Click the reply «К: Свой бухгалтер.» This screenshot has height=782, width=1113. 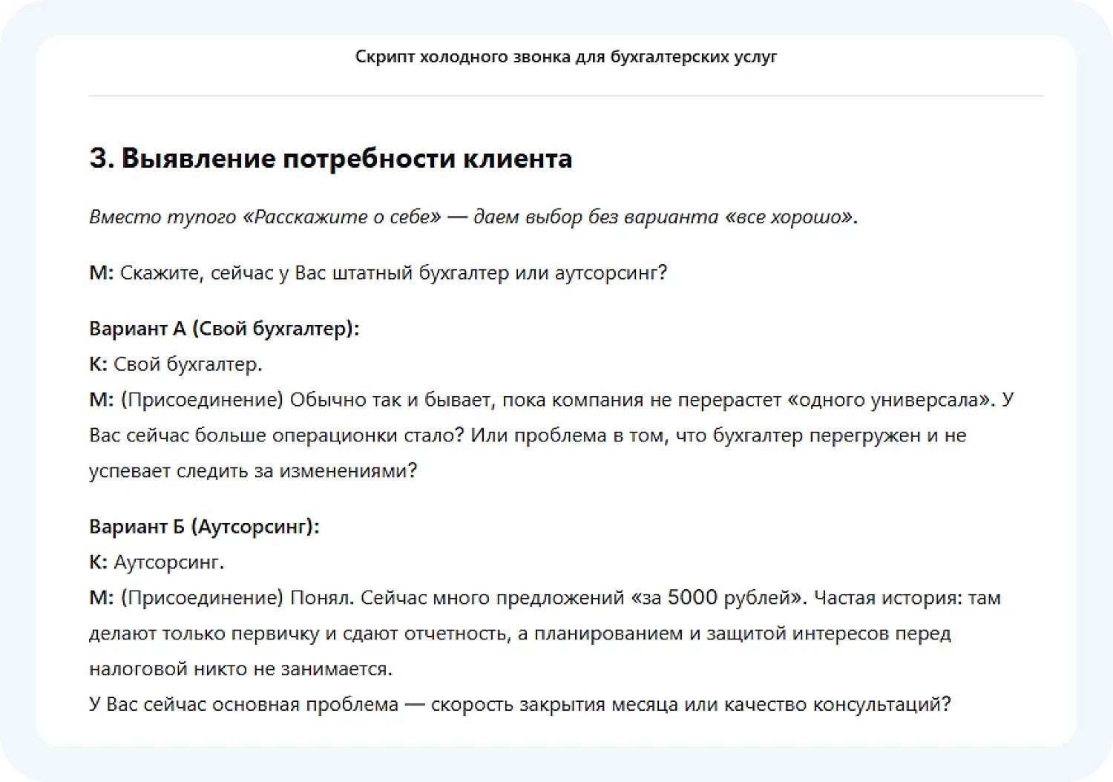click(177, 364)
